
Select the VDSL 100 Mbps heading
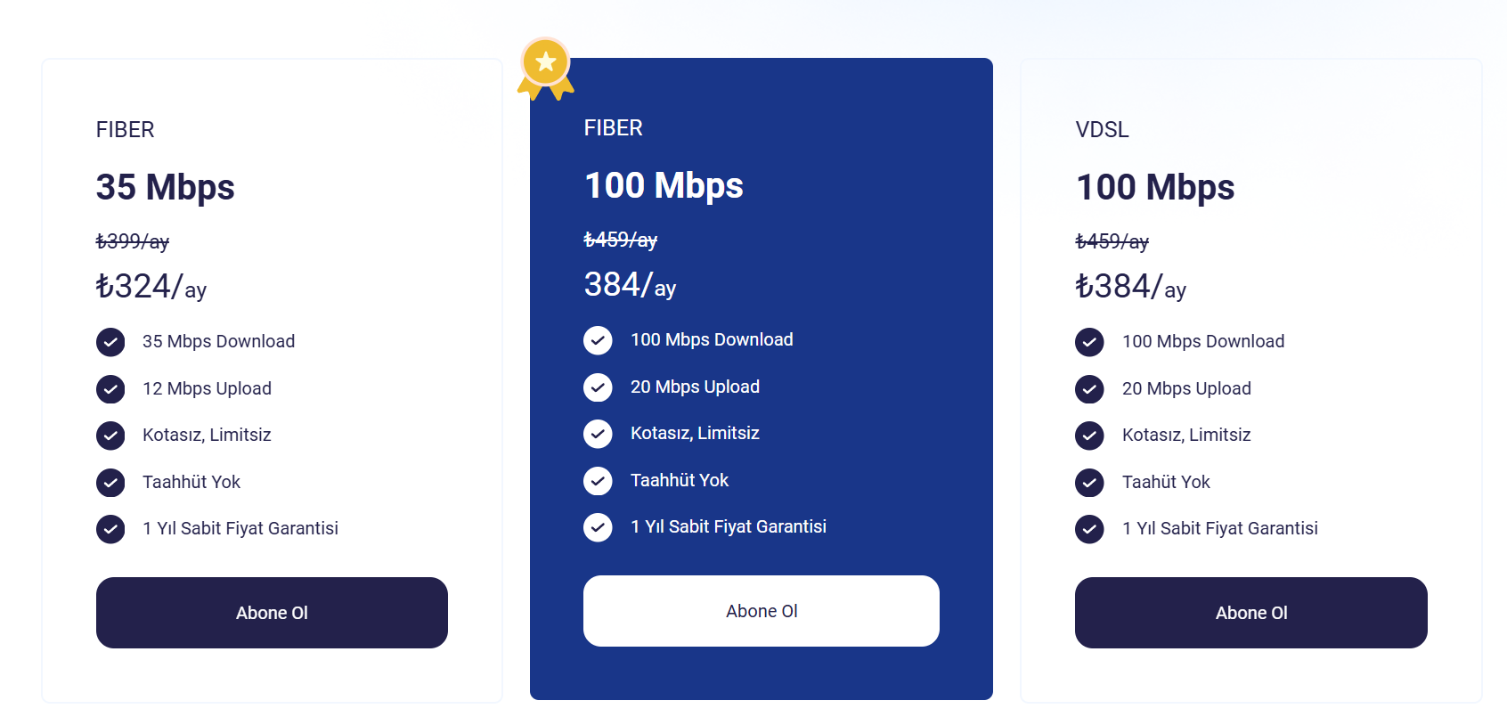click(x=1155, y=188)
